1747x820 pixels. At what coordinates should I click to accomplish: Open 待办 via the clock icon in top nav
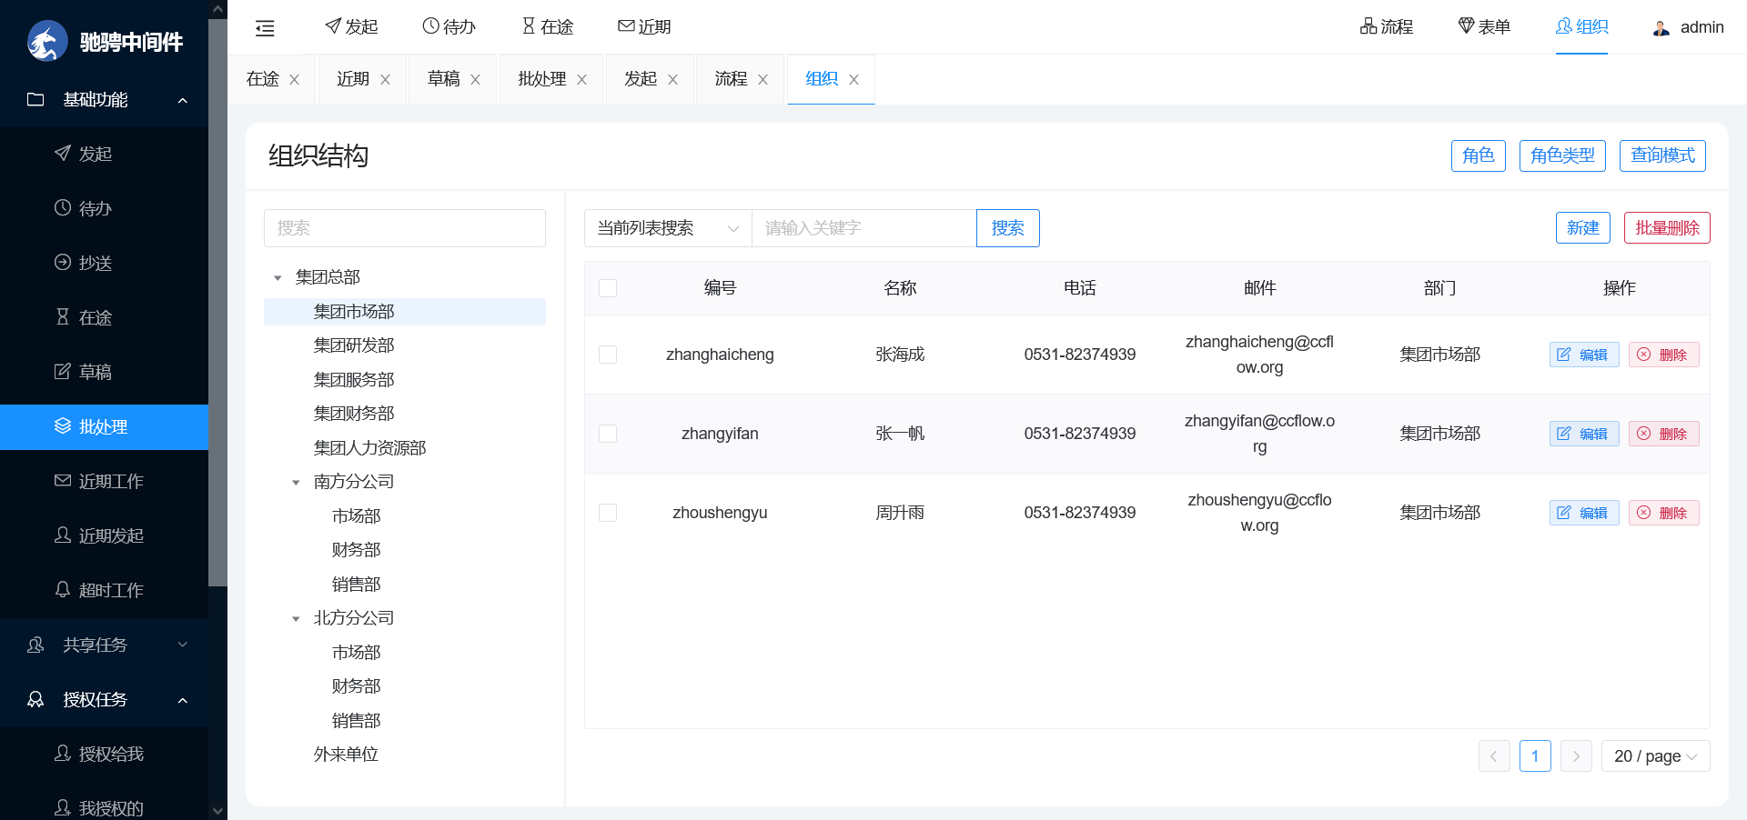click(430, 26)
